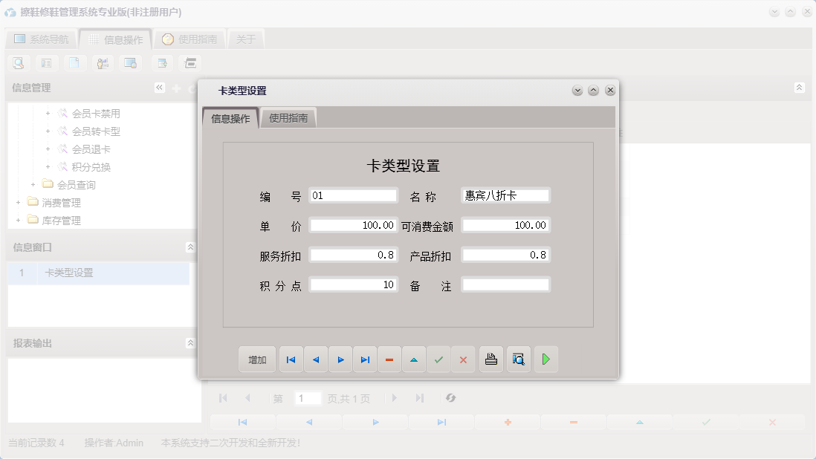Click the 增加 button to add a record
816x459 pixels.
click(256, 359)
